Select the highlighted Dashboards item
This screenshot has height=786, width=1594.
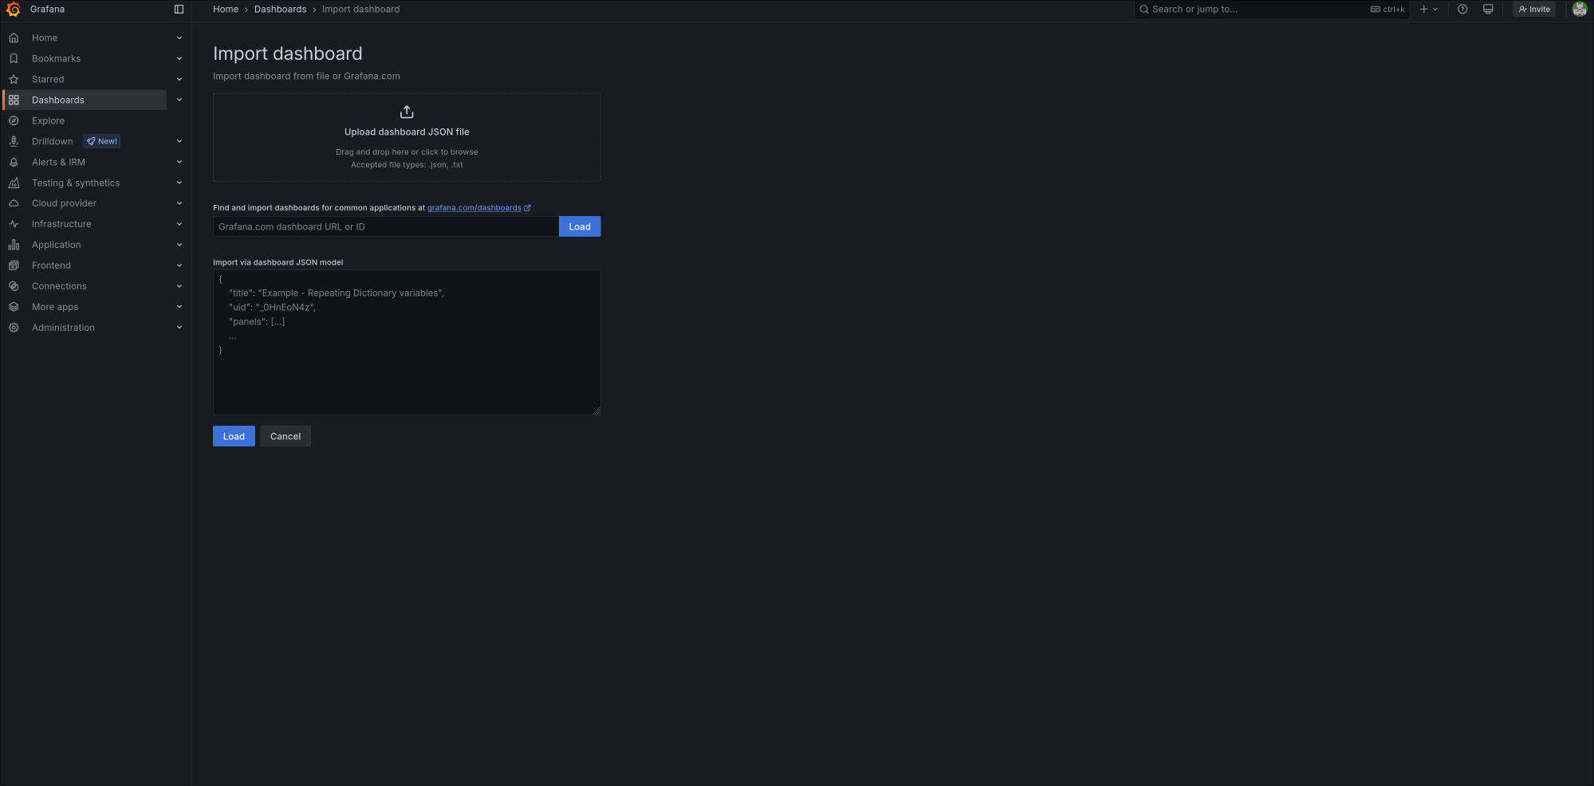pyautogui.click(x=58, y=100)
